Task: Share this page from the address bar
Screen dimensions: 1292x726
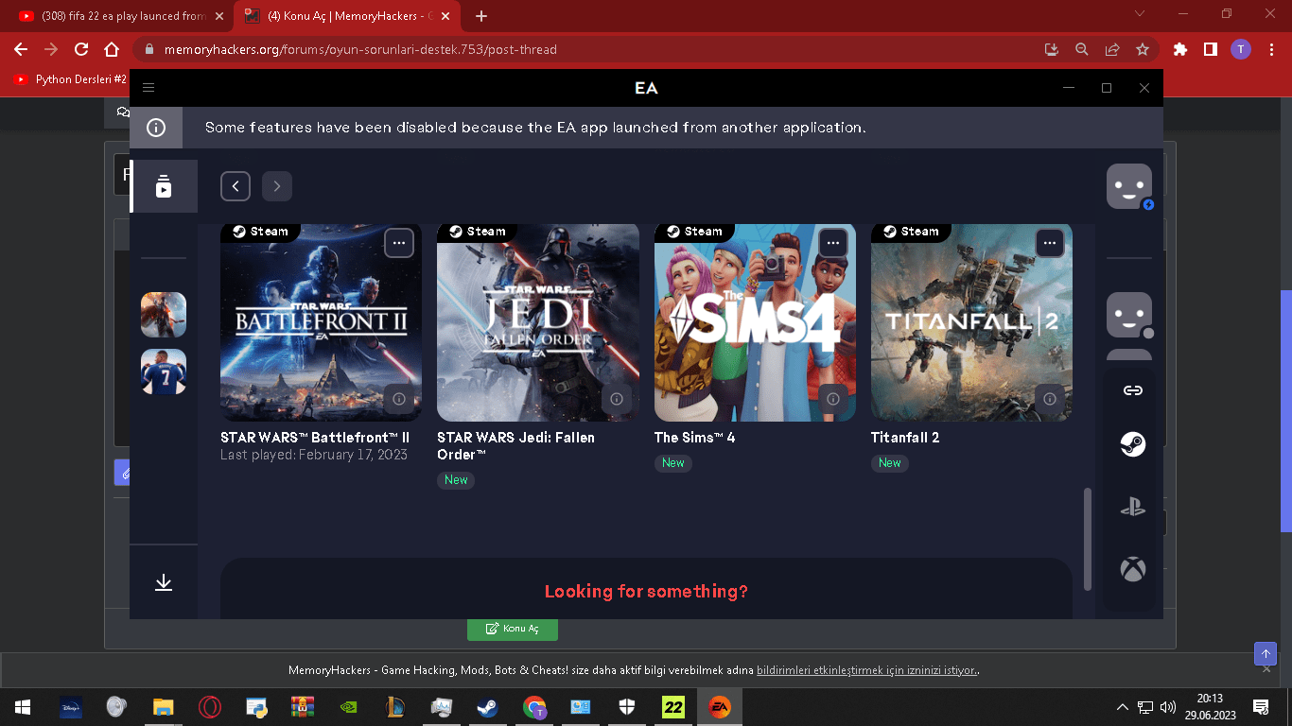Action: click(1112, 49)
